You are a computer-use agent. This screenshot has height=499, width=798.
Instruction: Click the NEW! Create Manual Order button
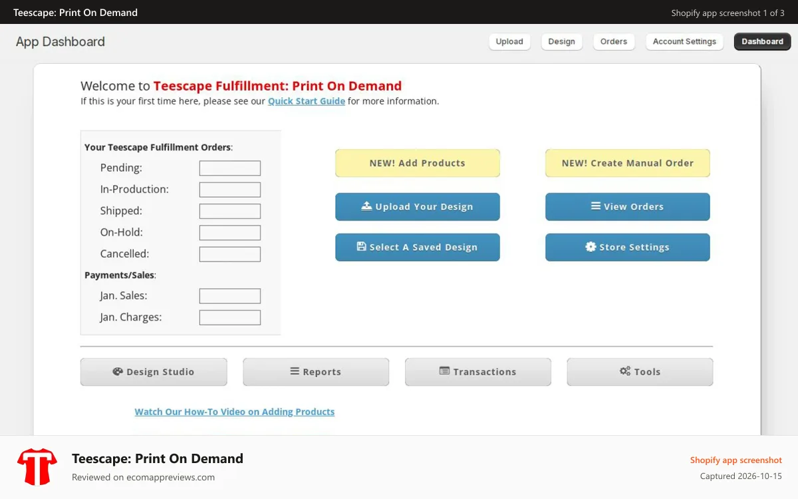point(628,163)
